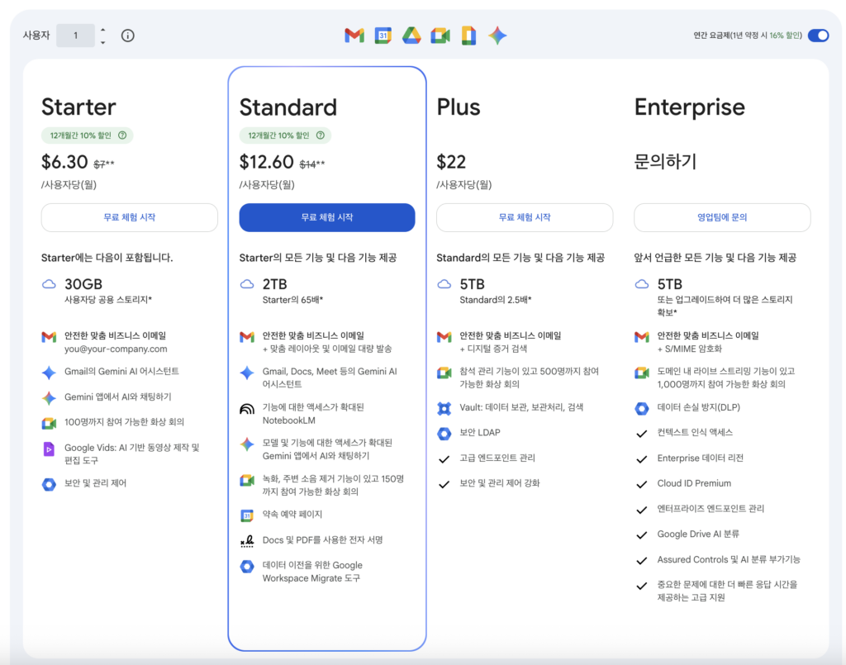
Task: Click the '고급 엔드포인트 관리' feature text
Action: click(497, 458)
